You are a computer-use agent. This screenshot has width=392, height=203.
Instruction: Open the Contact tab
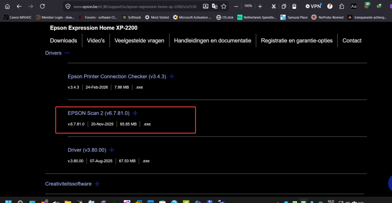click(x=352, y=41)
